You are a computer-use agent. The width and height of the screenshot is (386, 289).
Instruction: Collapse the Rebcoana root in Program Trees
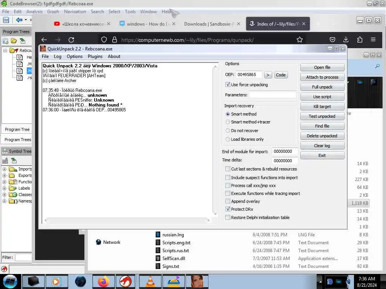pos(5,50)
